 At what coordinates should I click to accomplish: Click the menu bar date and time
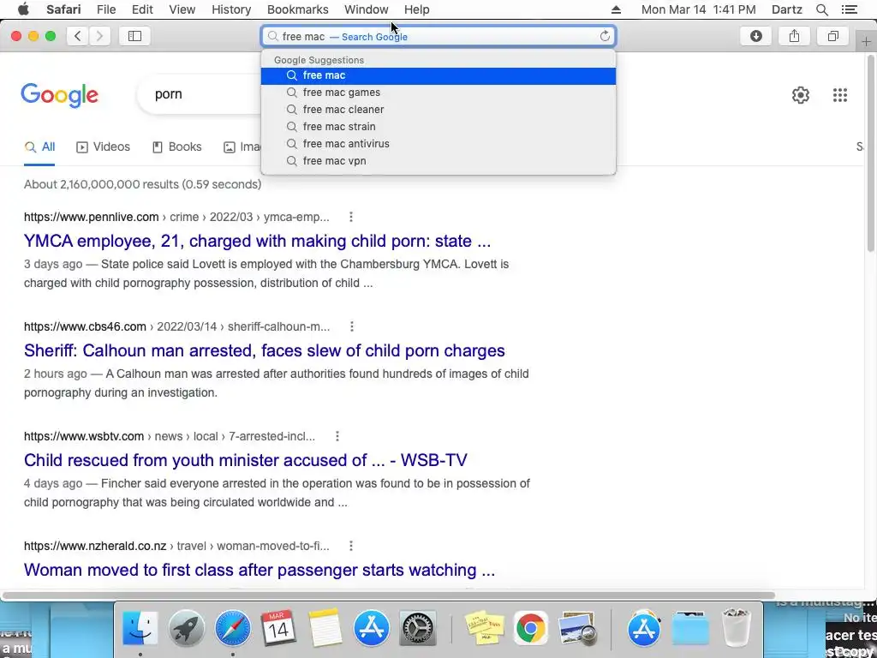coord(699,9)
